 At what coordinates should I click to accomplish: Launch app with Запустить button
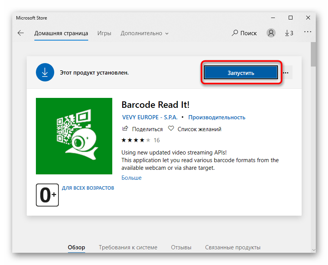[x=241, y=73]
